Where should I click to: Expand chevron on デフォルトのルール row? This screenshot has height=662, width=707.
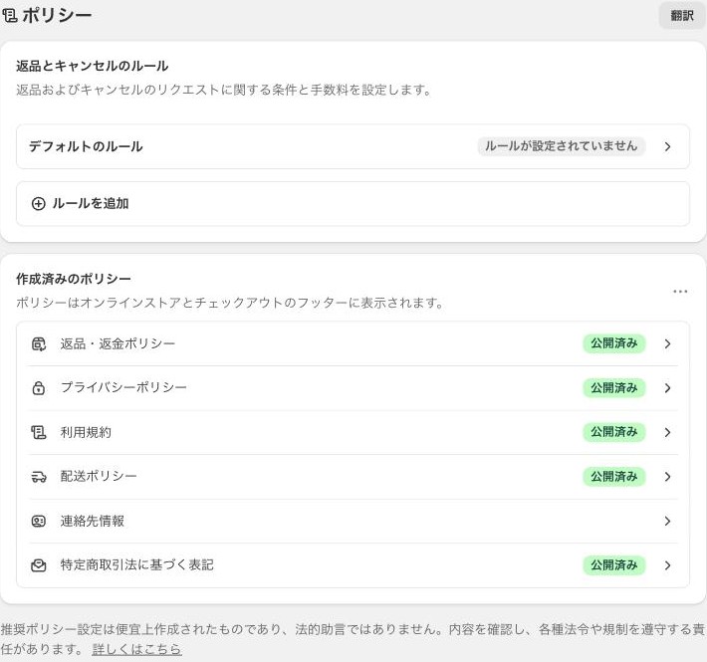click(668, 146)
